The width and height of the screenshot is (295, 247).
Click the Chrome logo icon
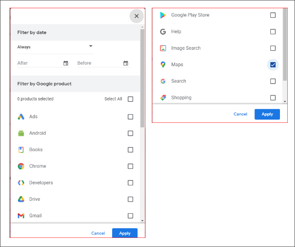(x=21, y=166)
